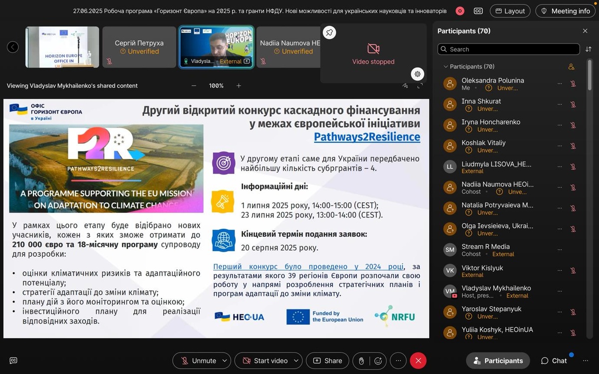
Task: Unmute your microphone
Action: [199, 361]
